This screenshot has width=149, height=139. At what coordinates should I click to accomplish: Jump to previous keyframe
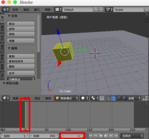(95, 136)
